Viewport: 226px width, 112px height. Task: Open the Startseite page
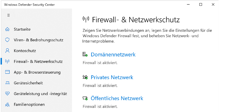pyautogui.click(x=22, y=29)
